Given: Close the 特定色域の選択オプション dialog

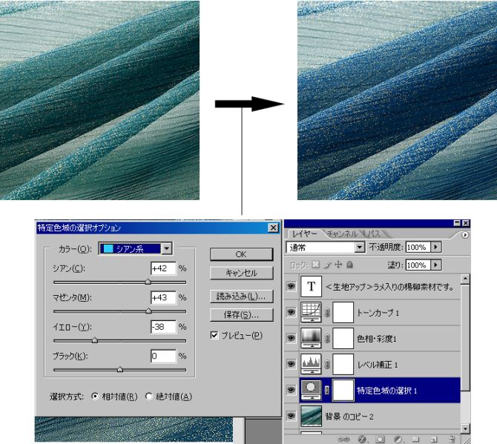Looking at the screenshot, I should pos(273,228).
